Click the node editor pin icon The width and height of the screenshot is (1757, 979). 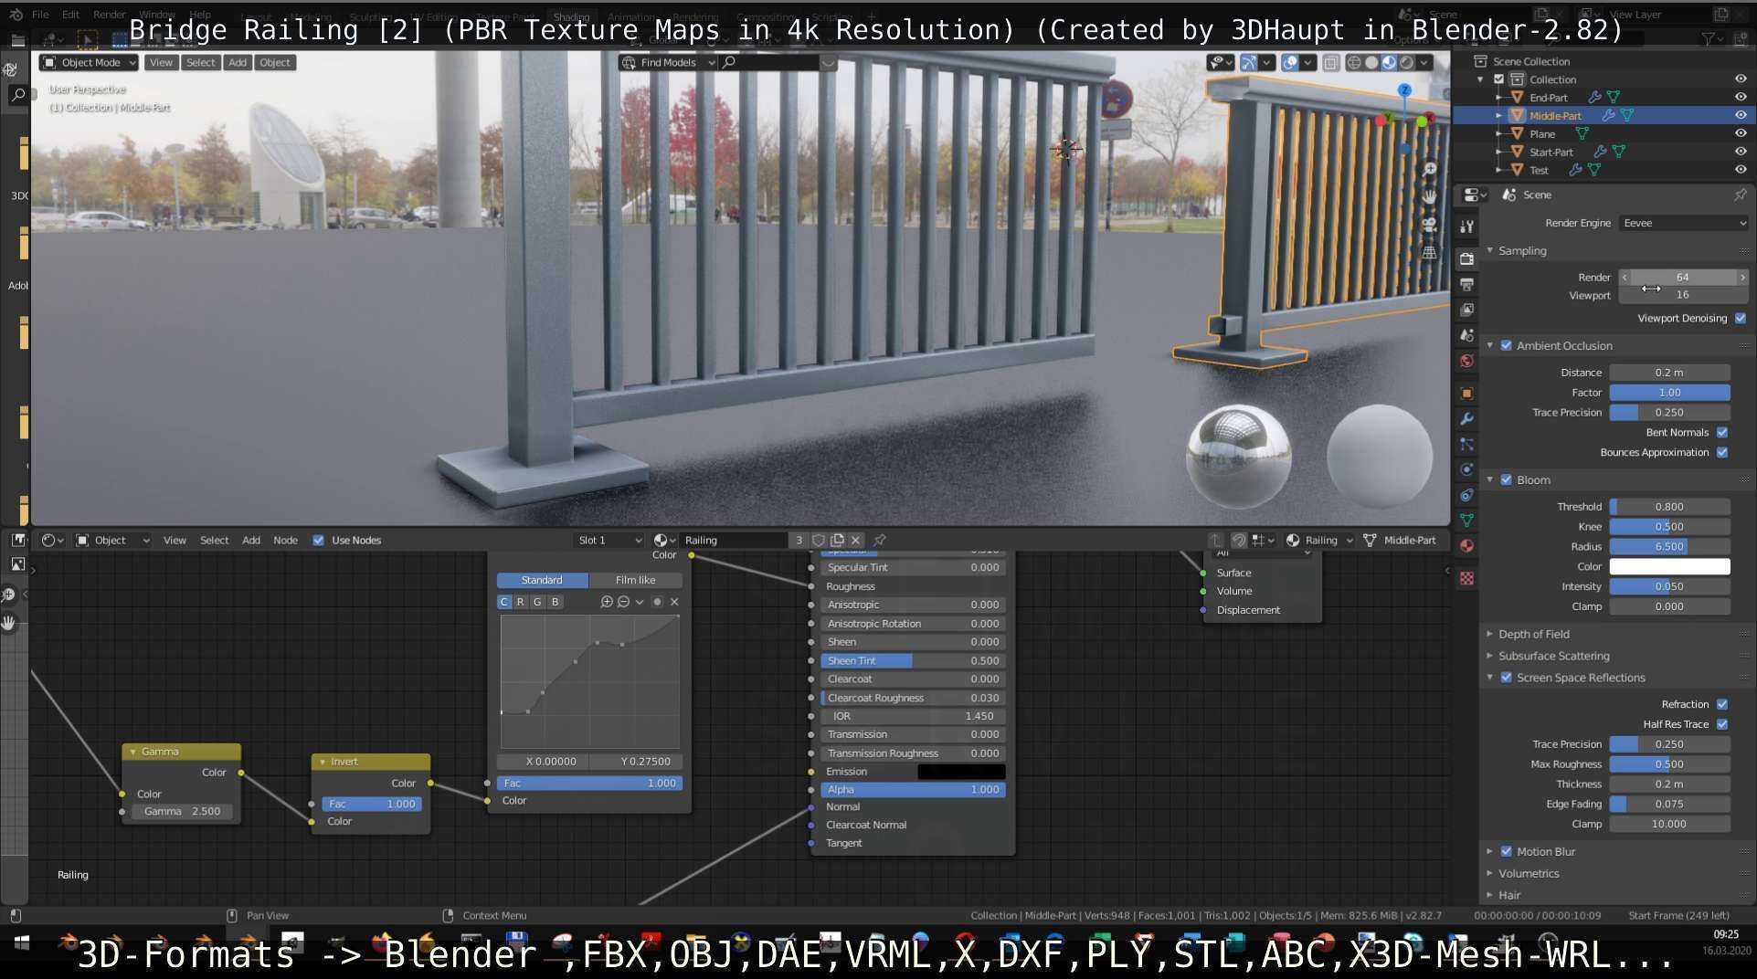(x=880, y=540)
